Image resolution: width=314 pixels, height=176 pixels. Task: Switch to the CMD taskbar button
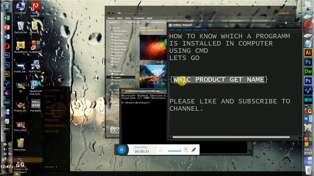pyautogui.click(x=6, y=131)
